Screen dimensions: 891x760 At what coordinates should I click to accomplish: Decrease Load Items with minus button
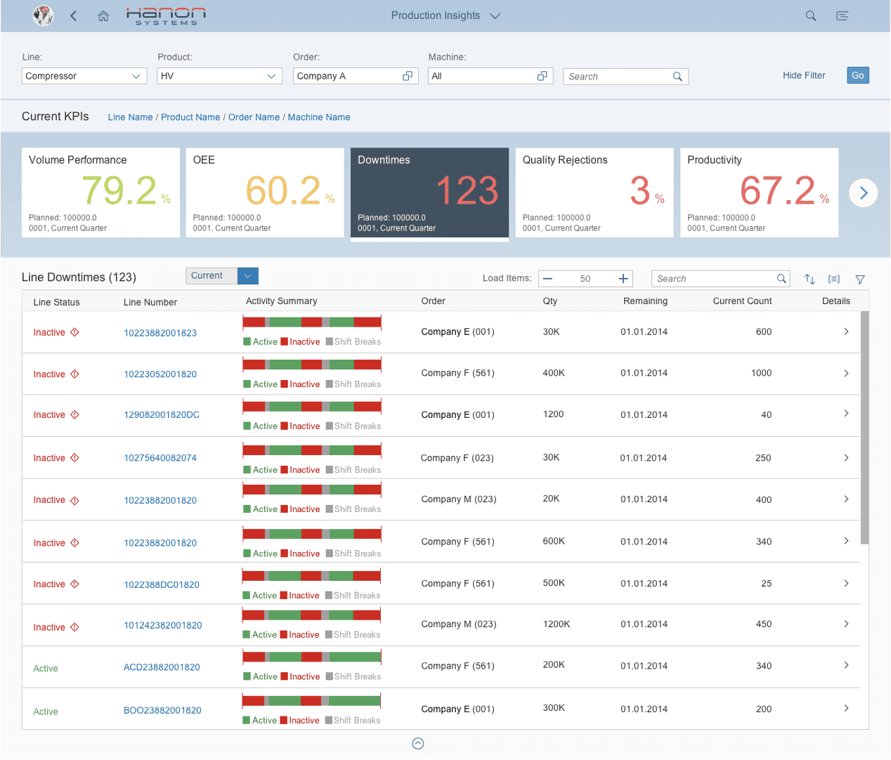tap(548, 279)
